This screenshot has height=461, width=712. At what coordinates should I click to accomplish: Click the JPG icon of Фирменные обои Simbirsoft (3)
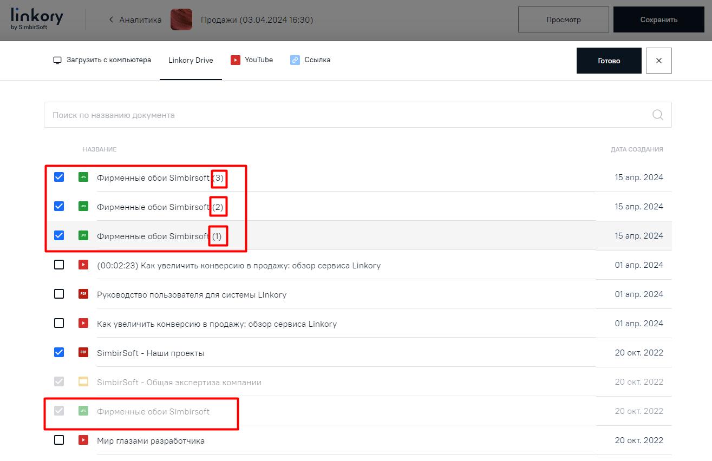(83, 177)
